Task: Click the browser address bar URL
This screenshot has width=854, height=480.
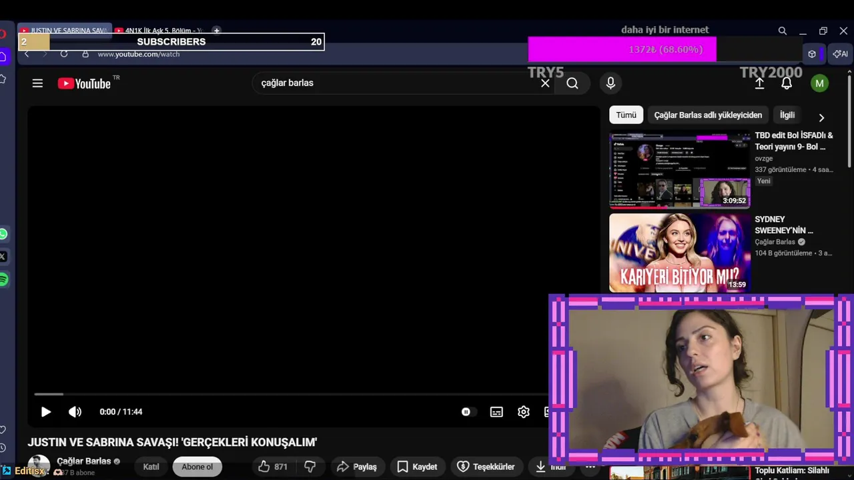Action: [x=139, y=54]
